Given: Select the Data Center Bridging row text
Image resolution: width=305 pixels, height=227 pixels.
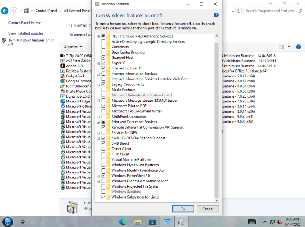Looking at the screenshot, I should pyautogui.click(x=128, y=52).
